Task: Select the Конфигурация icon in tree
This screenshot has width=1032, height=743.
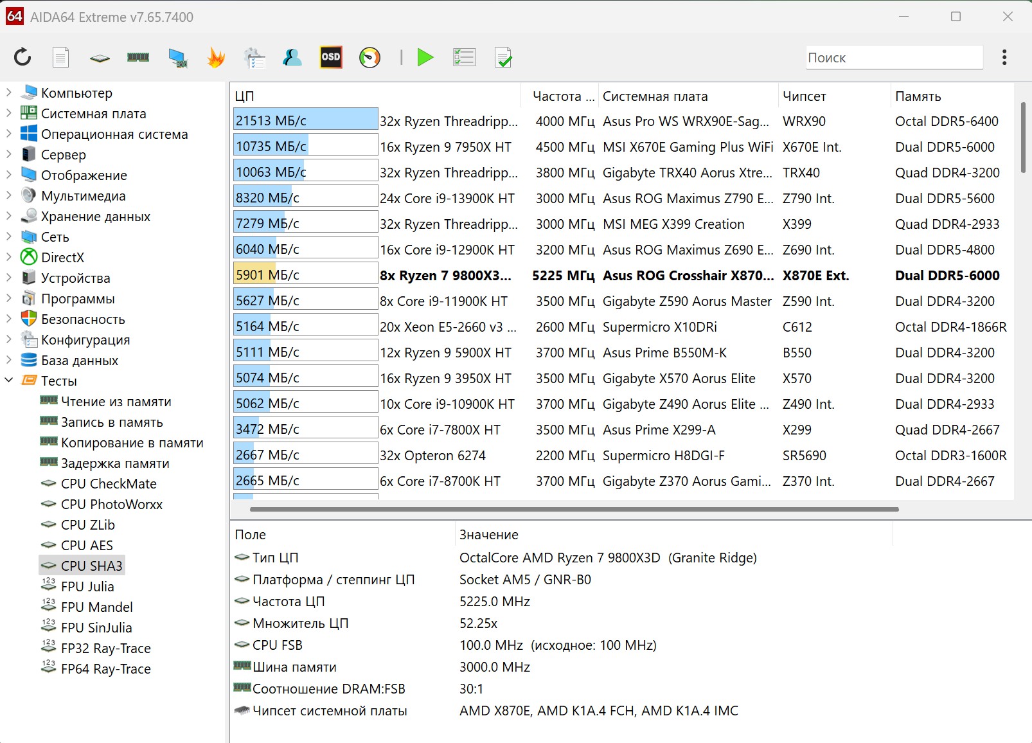Action: click(29, 339)
